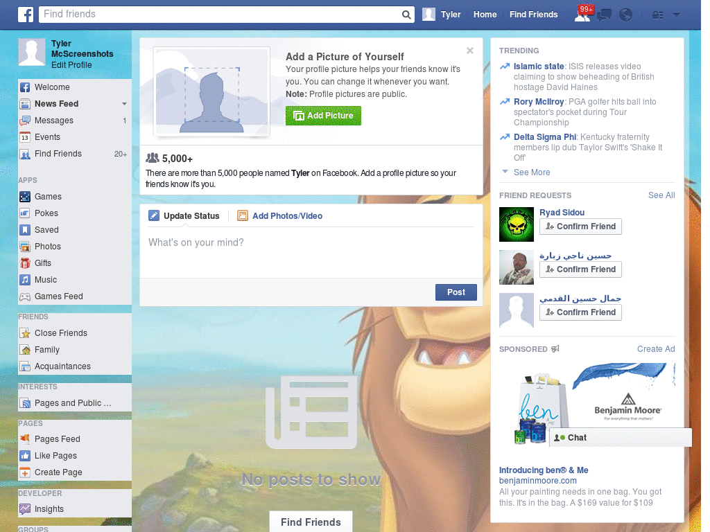Click the News Feed sidebar icon
The width and height of the screenshot is (710, 532).
(25, 104)
